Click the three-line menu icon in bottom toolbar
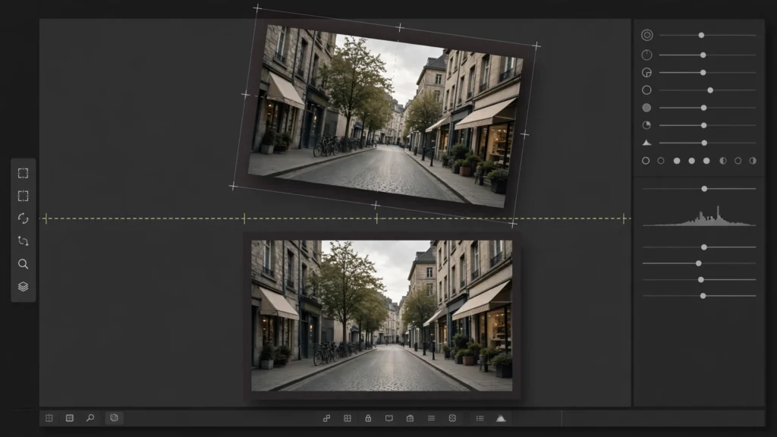 [x=431, y=418]
